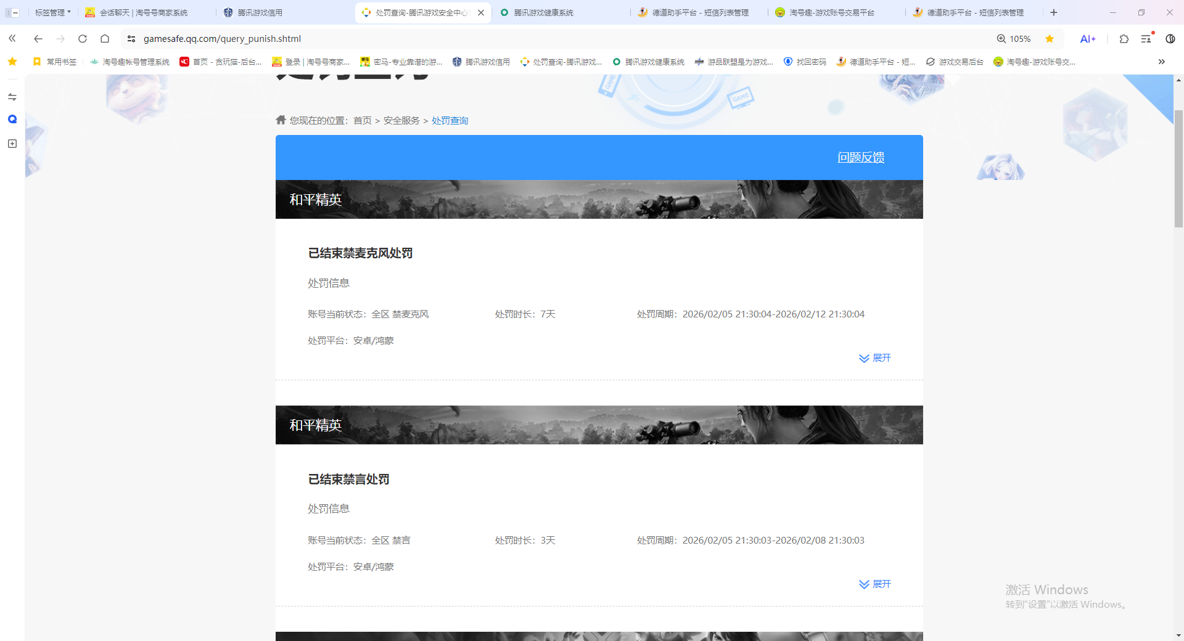Screen dimensions: 1184x641
Task: Open the 安全服务 breadcrumb link
Action: tap(401, 120)
